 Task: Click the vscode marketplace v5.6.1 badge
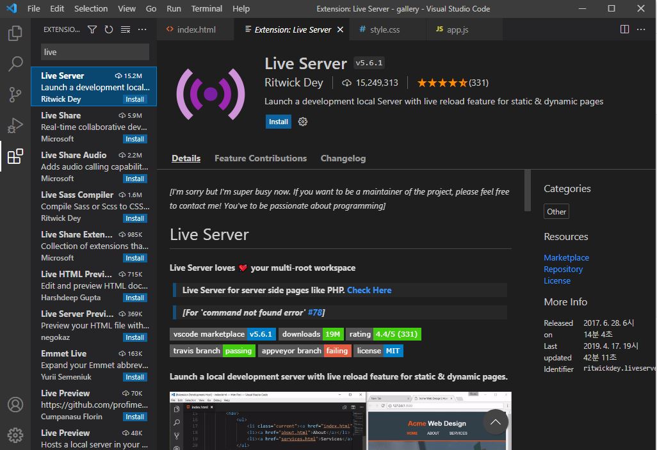pos(223,334)
